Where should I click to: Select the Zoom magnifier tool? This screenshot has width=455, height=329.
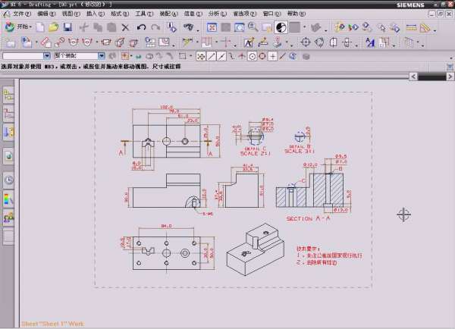point(253,27)
